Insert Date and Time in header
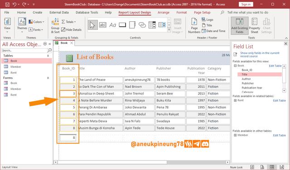This screenshot has width=290, height=170. click(x=213, y=31)
